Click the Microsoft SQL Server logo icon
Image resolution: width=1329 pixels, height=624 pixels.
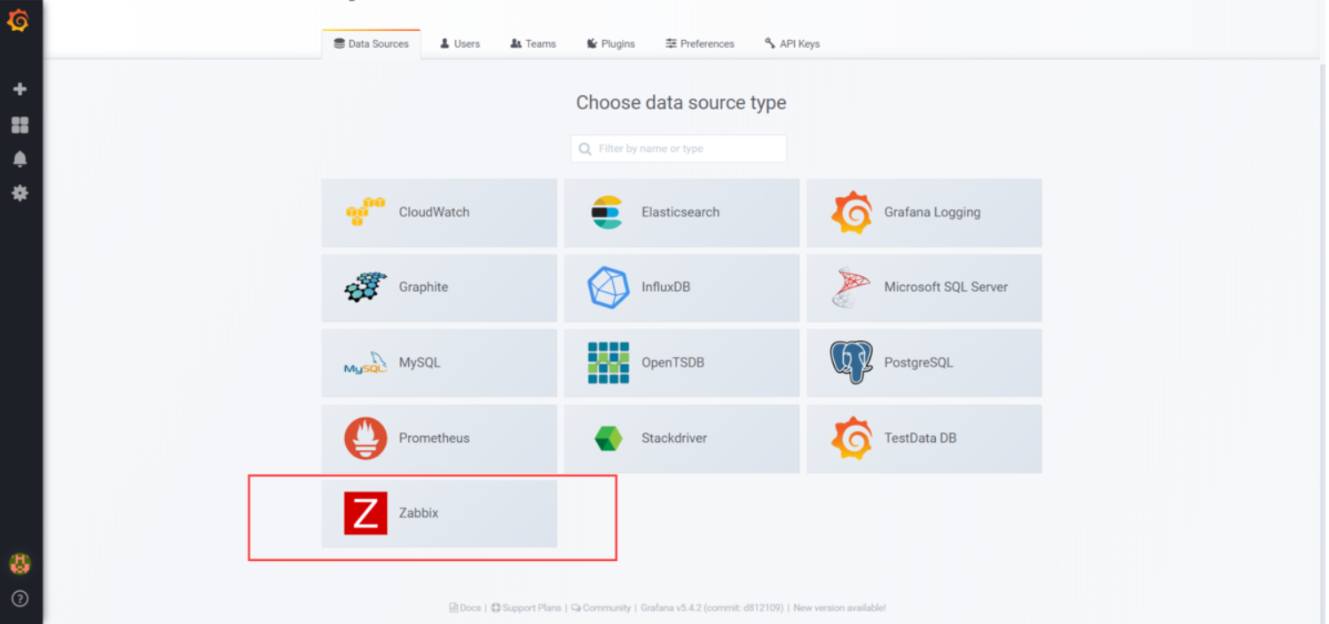coord(851,288)
